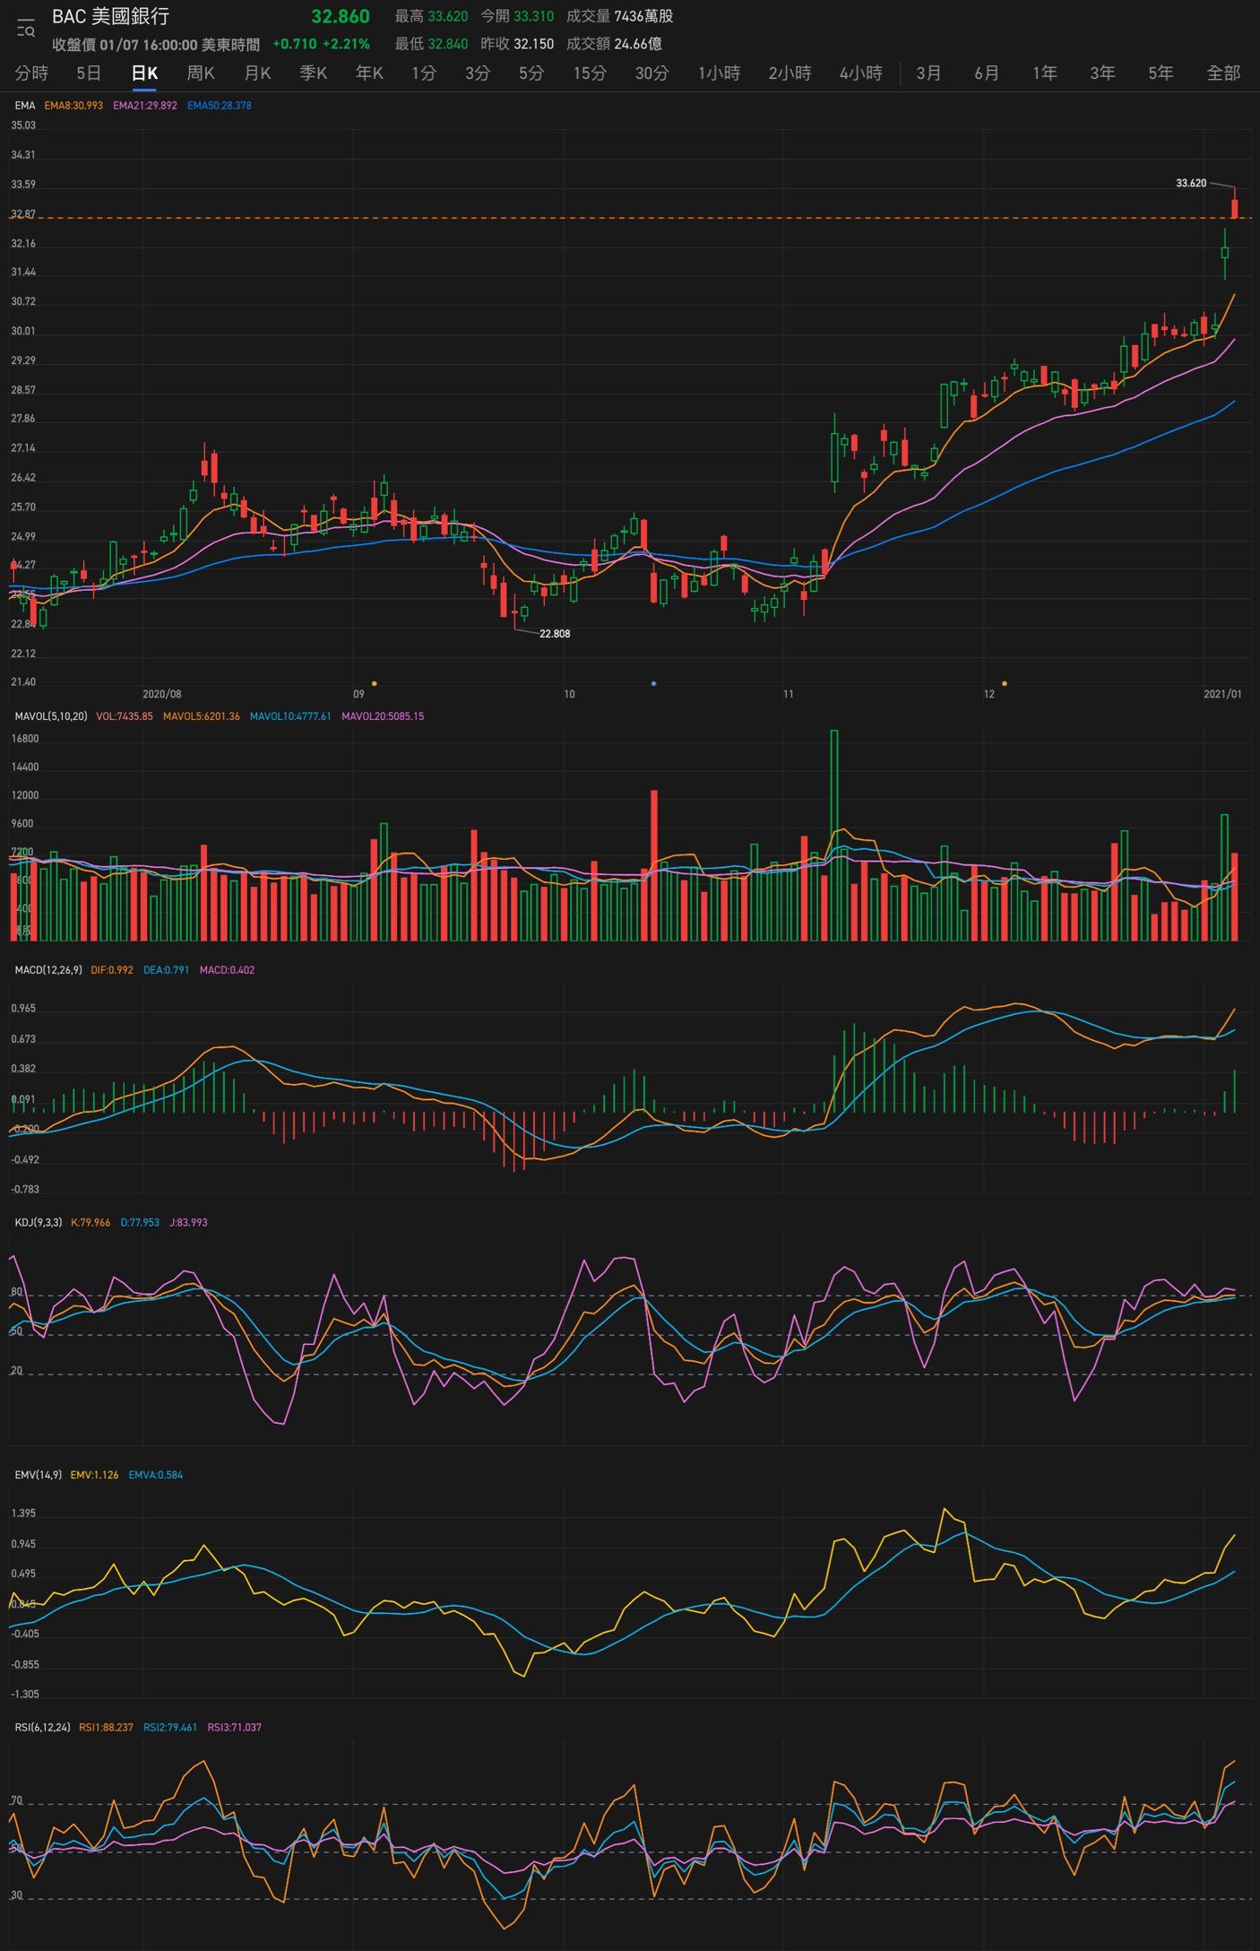The width and height of the screenshot is (1260, 1951).
Task: Click the blue event dot in October
Action: click(x=653, y=684)
